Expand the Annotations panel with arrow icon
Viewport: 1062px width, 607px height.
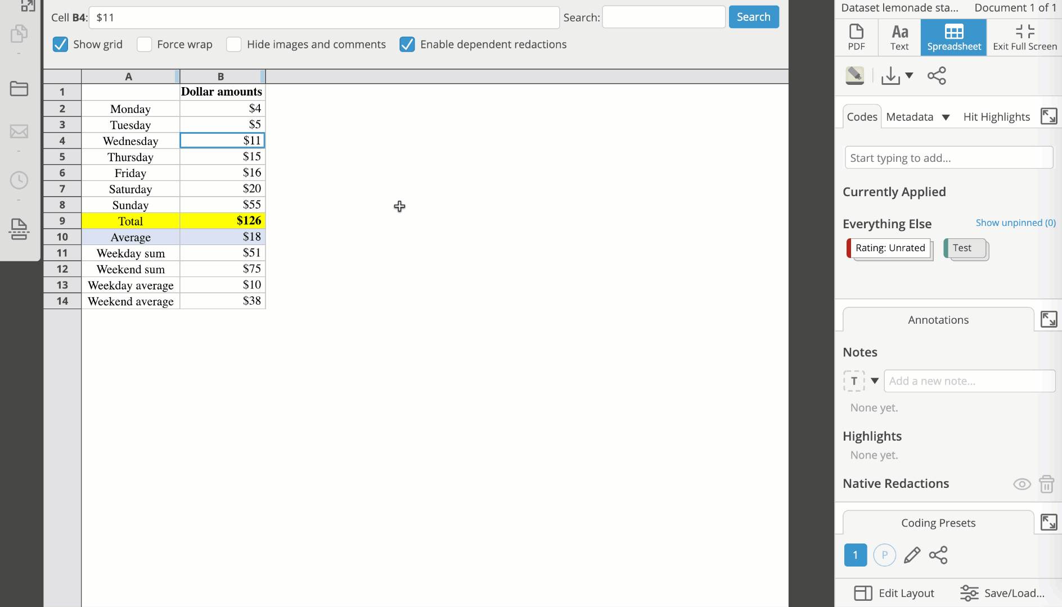(1048, 319)
